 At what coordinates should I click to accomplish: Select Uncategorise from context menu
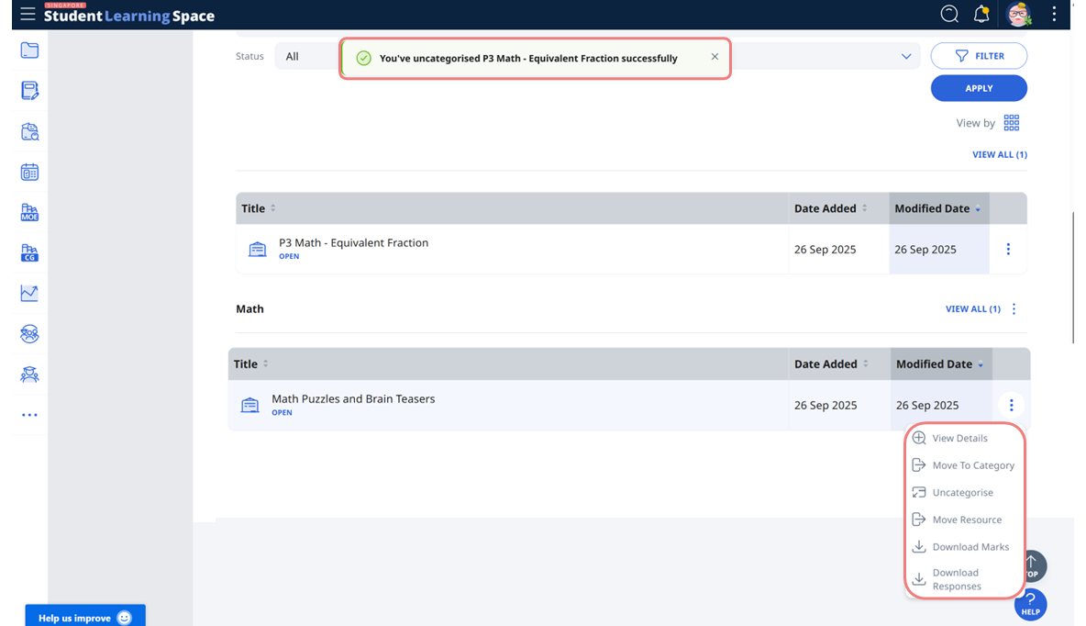pyautogui.click(x=962, y=493)
